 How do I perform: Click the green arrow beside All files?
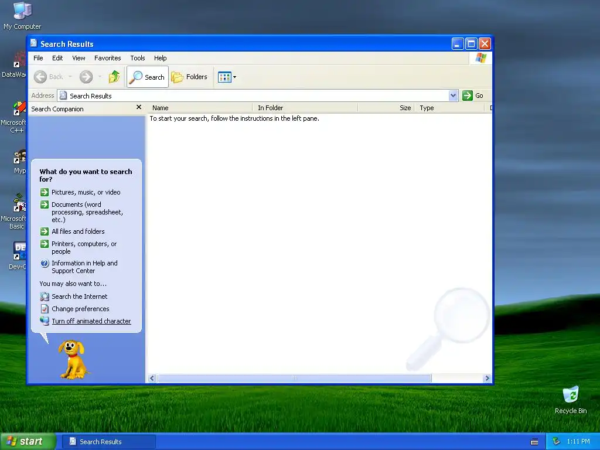pos(45,231)
